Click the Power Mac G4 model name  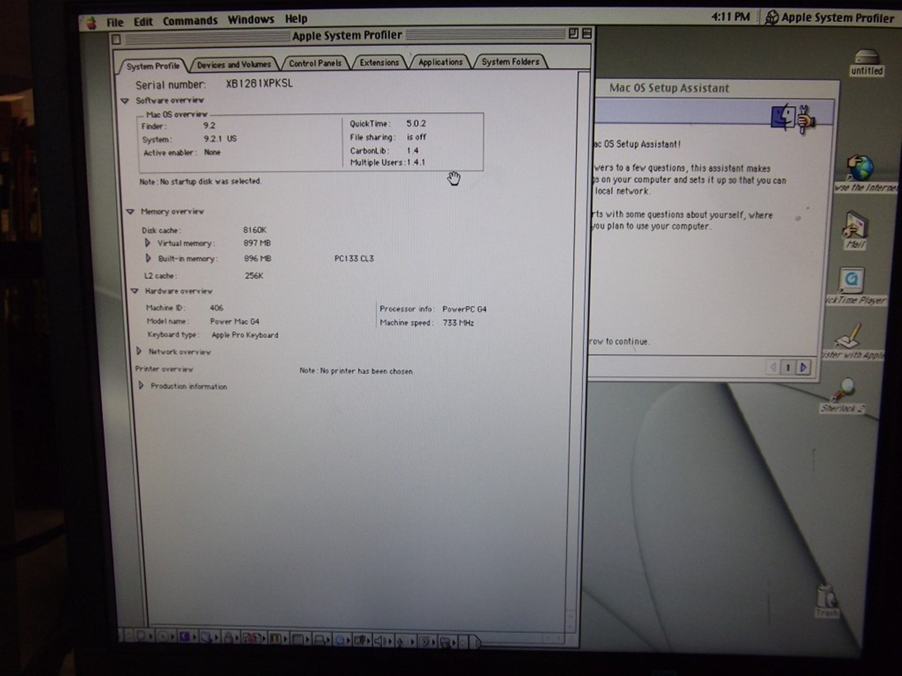pyautogui.click(x=235, y=321)
